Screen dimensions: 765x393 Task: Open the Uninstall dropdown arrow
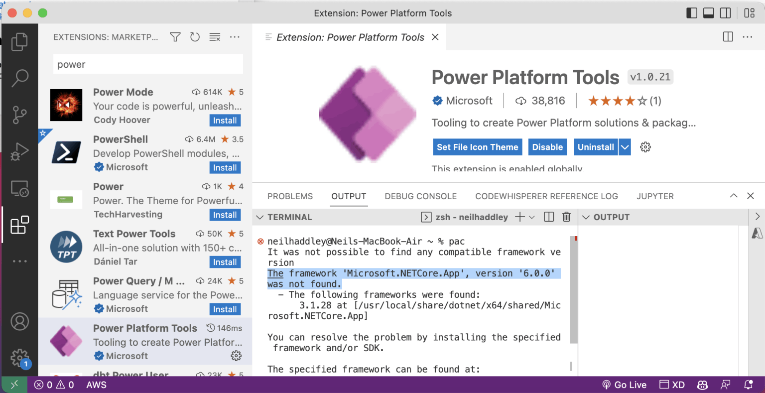coord(625,147)
